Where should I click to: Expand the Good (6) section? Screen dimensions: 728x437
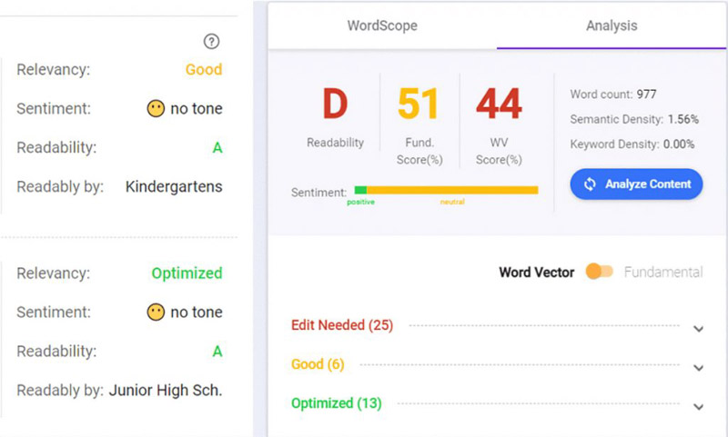(698, 368)
